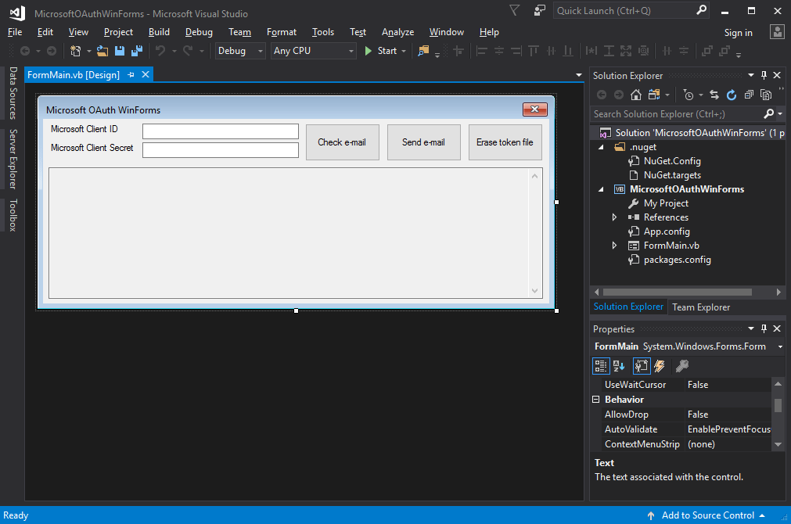This screenshot has height=524, width=791.
Task: Open the Project menu
Action: pyautogui.click(x=119, y=32)
